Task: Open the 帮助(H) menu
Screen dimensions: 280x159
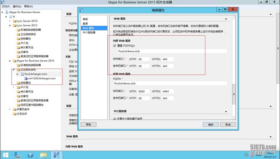Action: (x=28, y=6)
